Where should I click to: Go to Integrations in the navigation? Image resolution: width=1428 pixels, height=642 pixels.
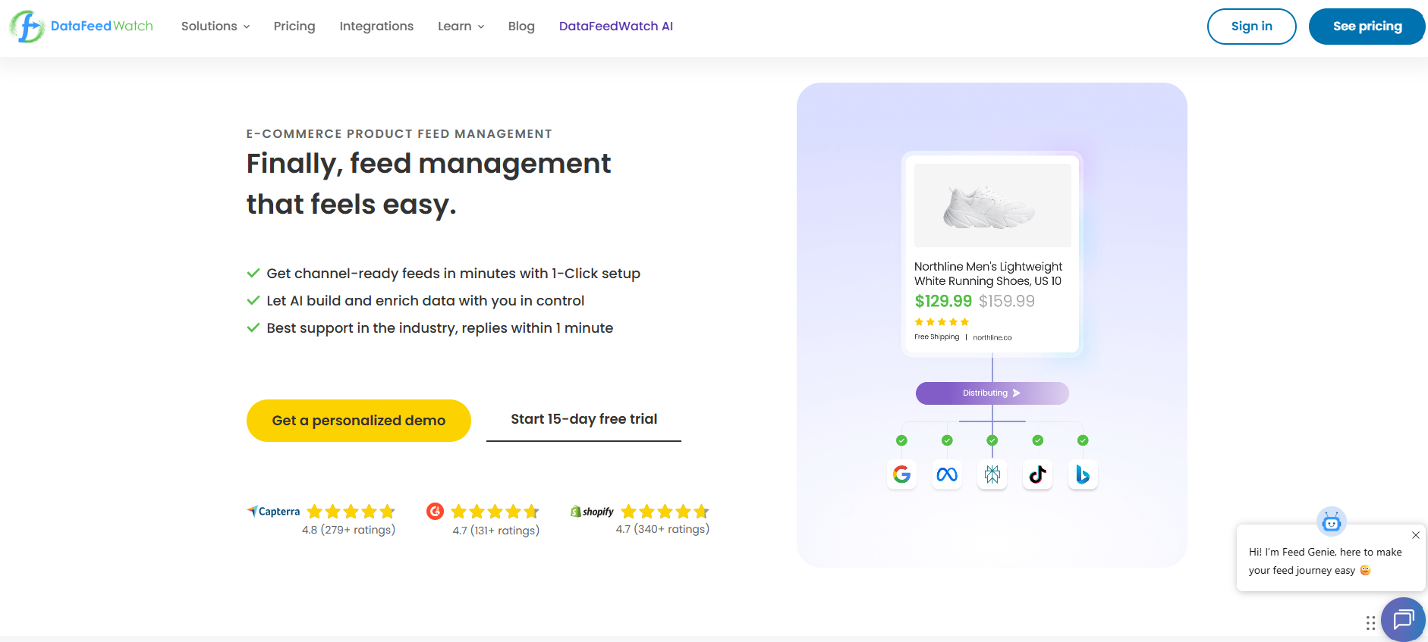point(376,27)
